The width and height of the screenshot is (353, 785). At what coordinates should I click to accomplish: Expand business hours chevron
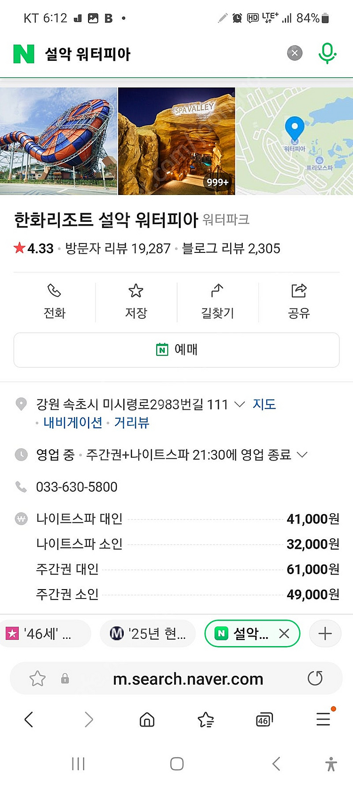[x=302, y=455]
